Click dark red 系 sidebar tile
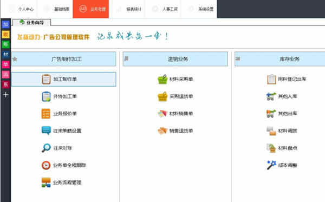Viewport: 325px width, 202px height. pos(5,84)
